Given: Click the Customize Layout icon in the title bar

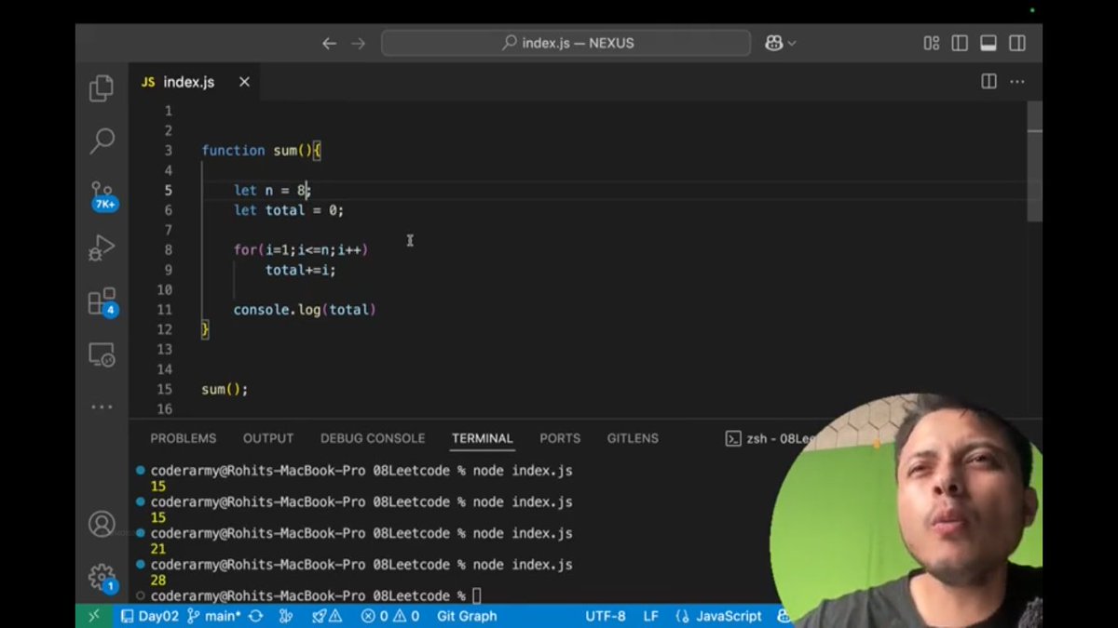Looking at the screenshot, I should [931, 43].
